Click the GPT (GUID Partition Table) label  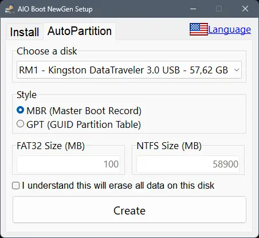pyautogui.click(x=84, y=124)
